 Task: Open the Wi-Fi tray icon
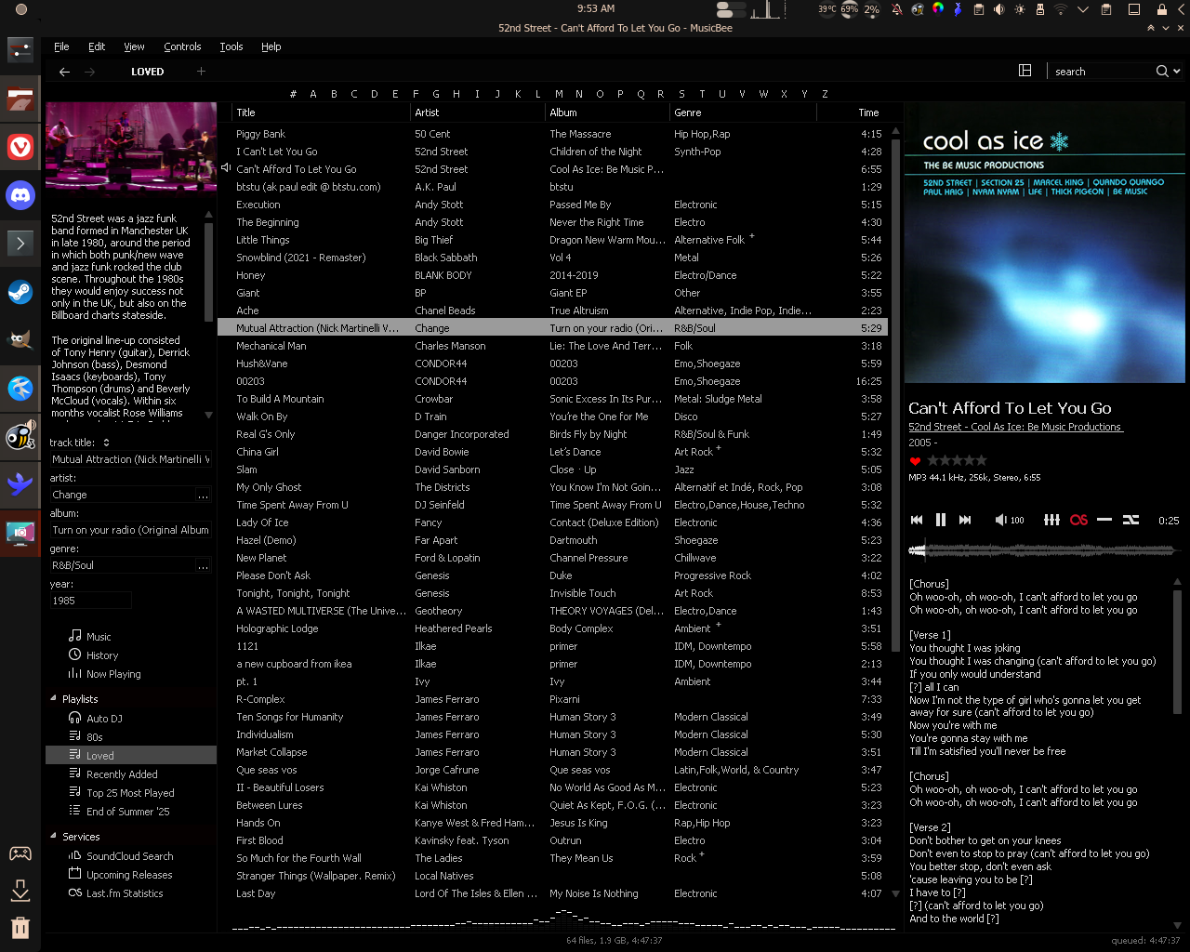[x=1061, y=9]
